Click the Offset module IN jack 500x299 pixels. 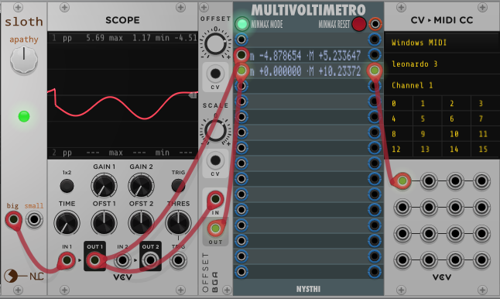point(215,199)
